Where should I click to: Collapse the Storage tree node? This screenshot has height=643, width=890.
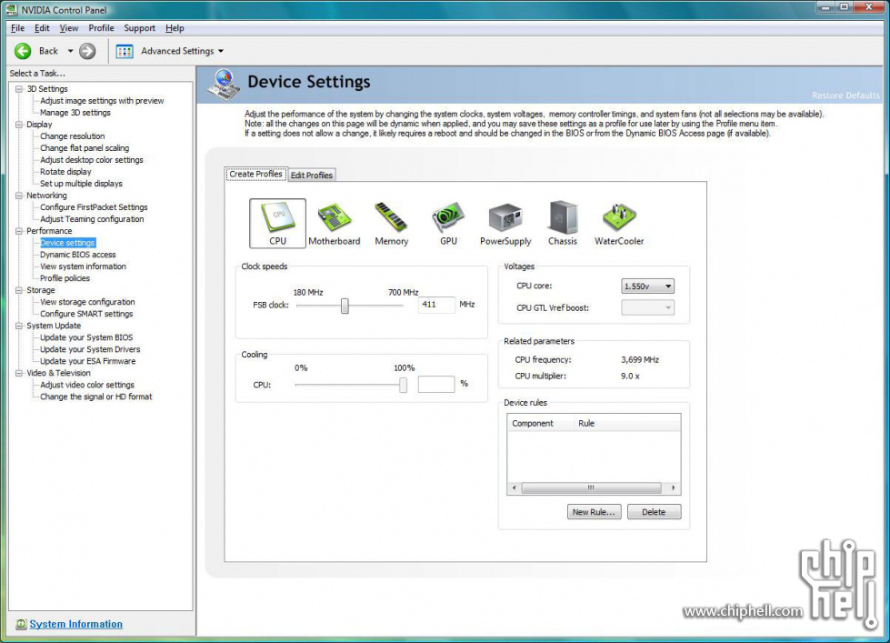click(19, 290)
